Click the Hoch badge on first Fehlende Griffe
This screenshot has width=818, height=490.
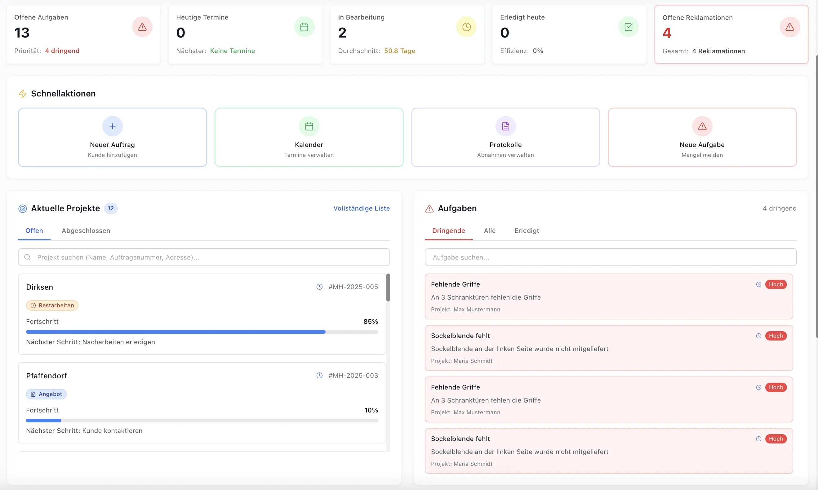coord(776,284)
